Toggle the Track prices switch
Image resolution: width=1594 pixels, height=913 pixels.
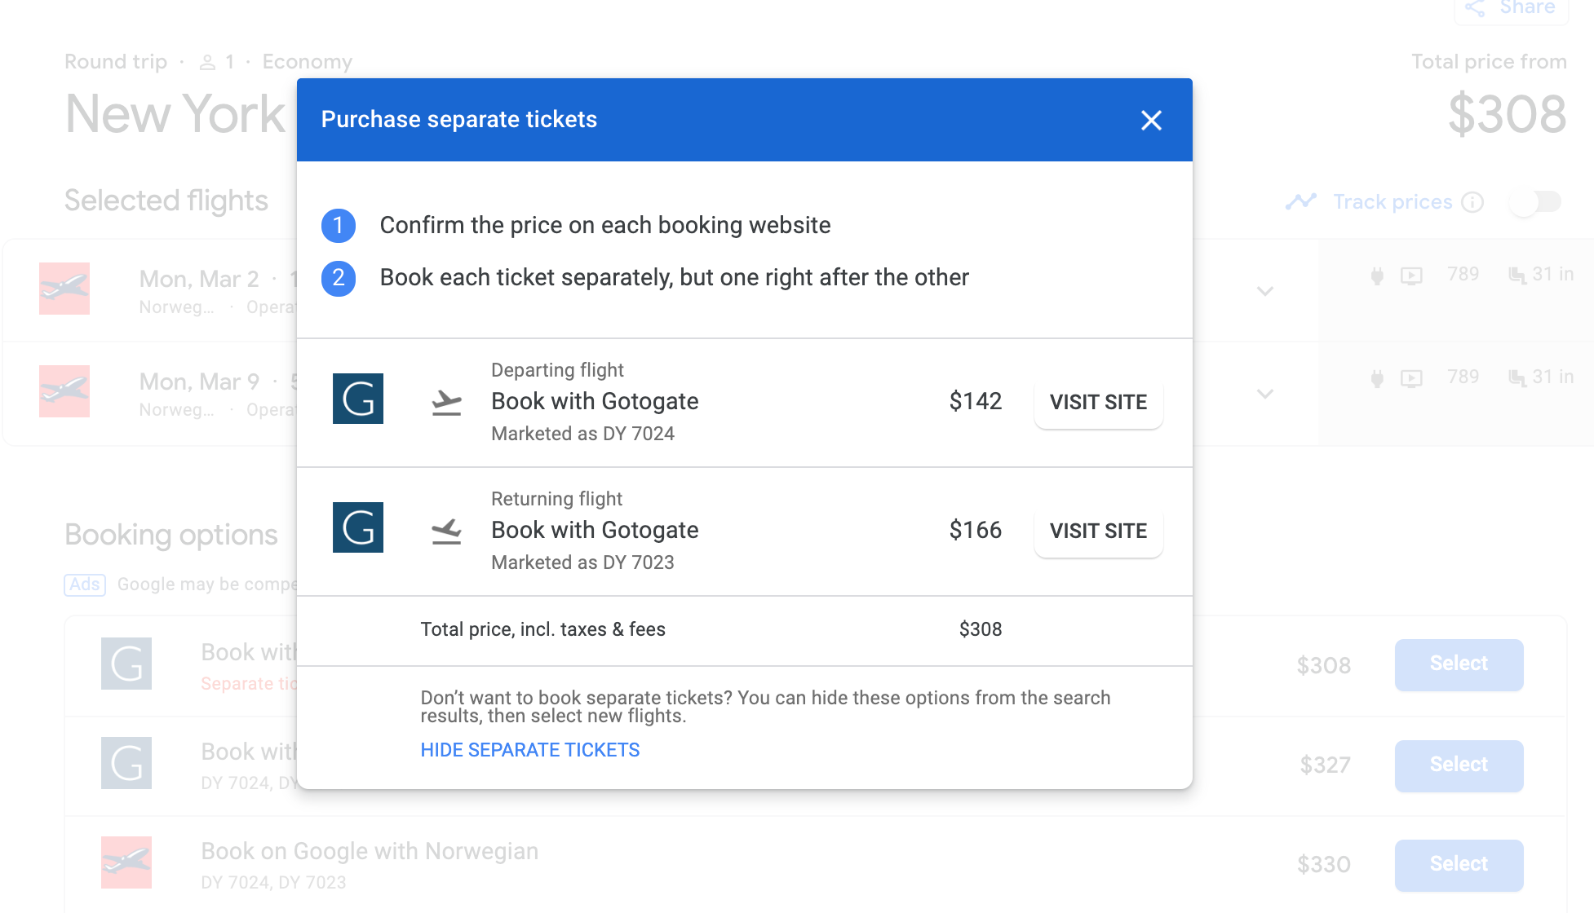coord(1535,202)
